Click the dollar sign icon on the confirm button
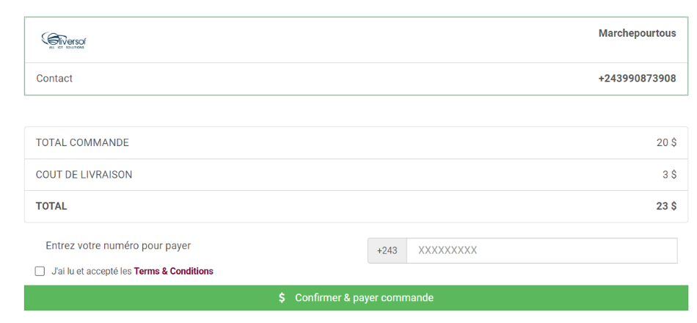 pos(282,298)
